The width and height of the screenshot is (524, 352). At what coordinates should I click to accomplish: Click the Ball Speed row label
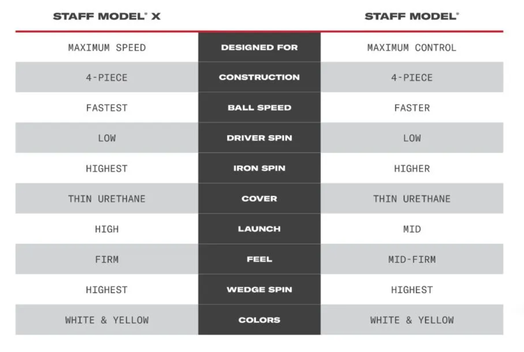[x=259, y=108]
